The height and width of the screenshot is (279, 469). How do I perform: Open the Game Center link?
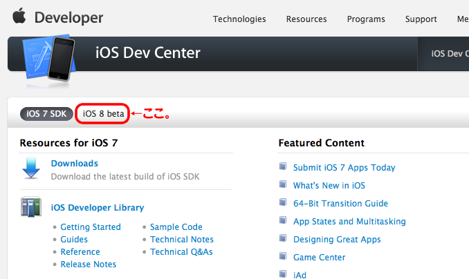(x=319, y=258)
